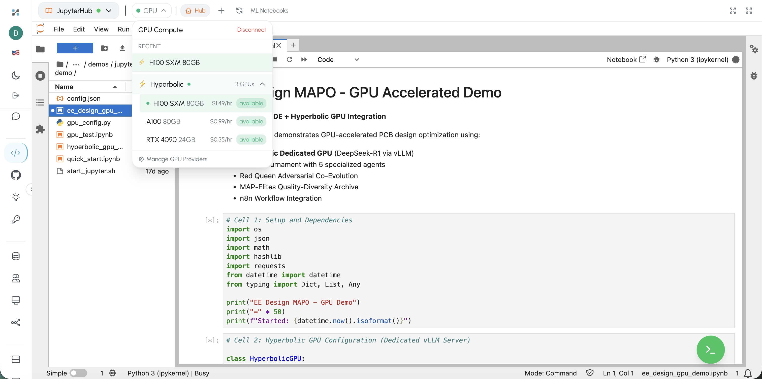Open the JupyterHub dropdown chevron
Screen dimensions: 762x379
108,11
